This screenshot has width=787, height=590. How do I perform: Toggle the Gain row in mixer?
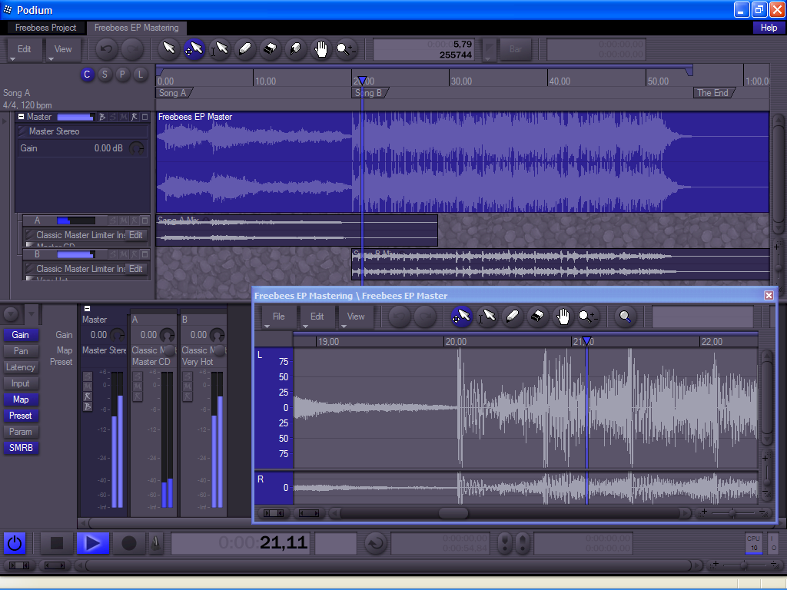click(21, 335)
